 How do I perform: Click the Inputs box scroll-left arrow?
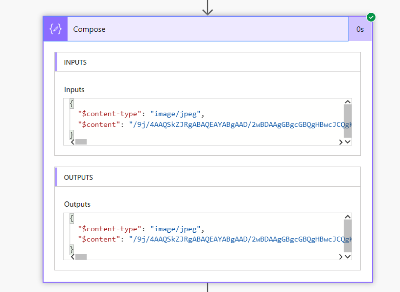click(x=73, y=142)
